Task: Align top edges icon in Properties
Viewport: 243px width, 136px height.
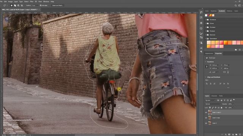Action: (x=220, y=83)
